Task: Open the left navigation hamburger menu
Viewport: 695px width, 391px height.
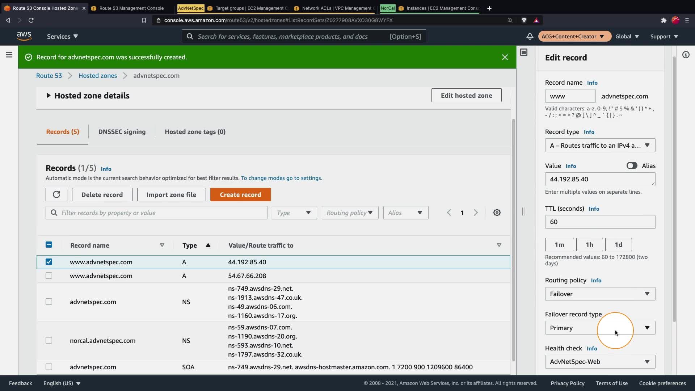Action: (x=9, y=55)
